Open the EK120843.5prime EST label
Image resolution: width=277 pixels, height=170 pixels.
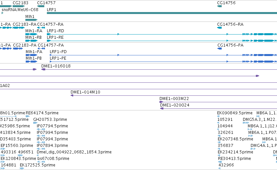pyautogui.click(x=18, y=159)
